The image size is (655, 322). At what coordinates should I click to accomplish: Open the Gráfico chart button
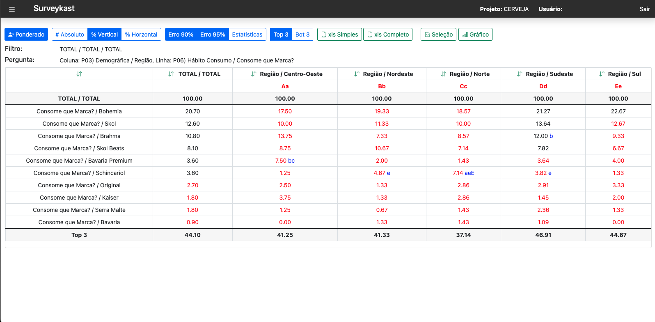click(475, 34)
